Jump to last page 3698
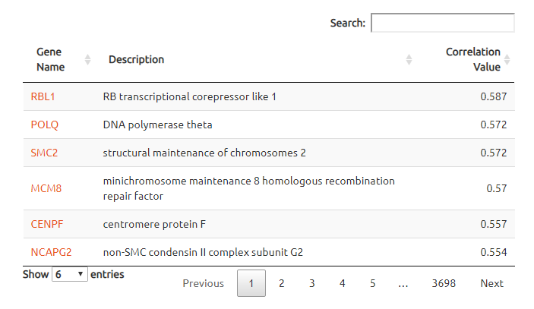 tap(444, 283)
